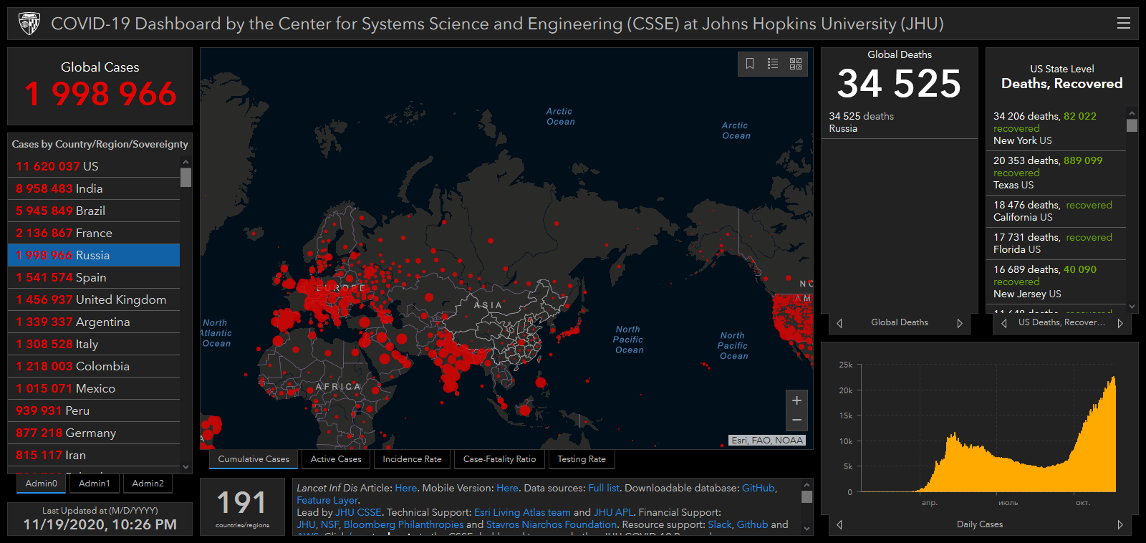Click the US state list scrollbar thumb
The width and height of the screenshot is (1146, 543).
click(x=1132, y=125)
